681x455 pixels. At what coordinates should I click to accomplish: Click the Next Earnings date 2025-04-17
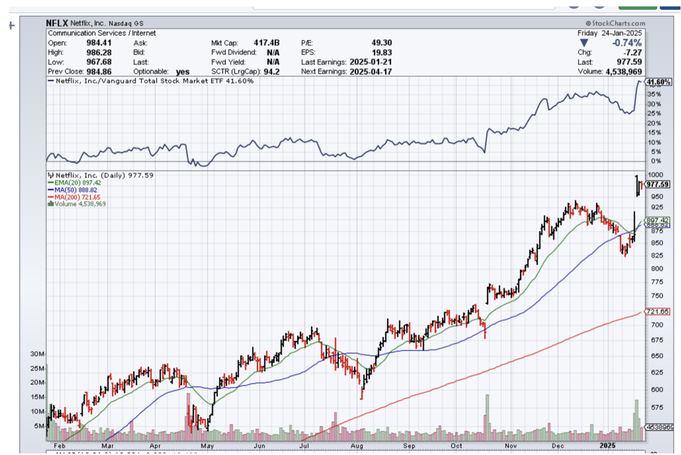371,71
